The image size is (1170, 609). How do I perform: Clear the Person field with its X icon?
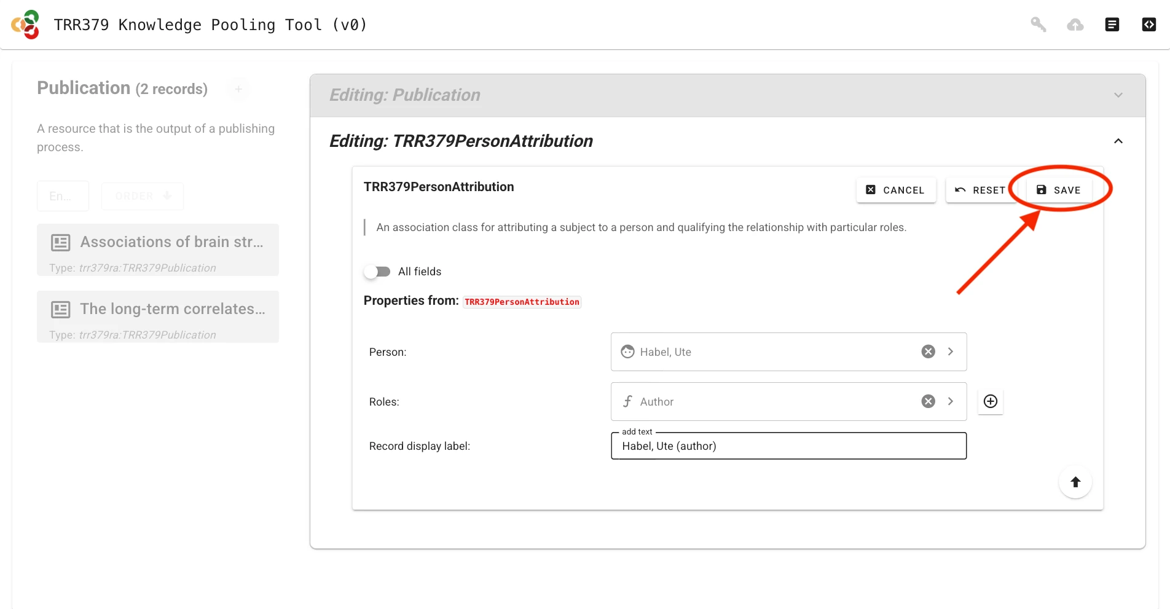click(x=927, y=352)
